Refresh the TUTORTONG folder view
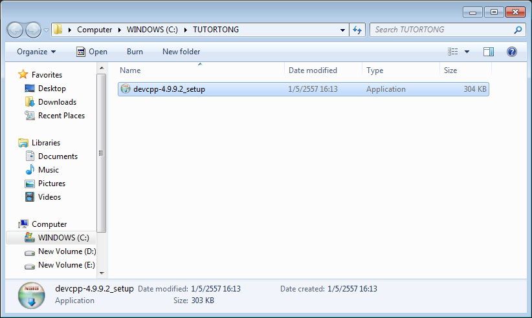This screenshot has height=318, width=532. coord(357,30)
